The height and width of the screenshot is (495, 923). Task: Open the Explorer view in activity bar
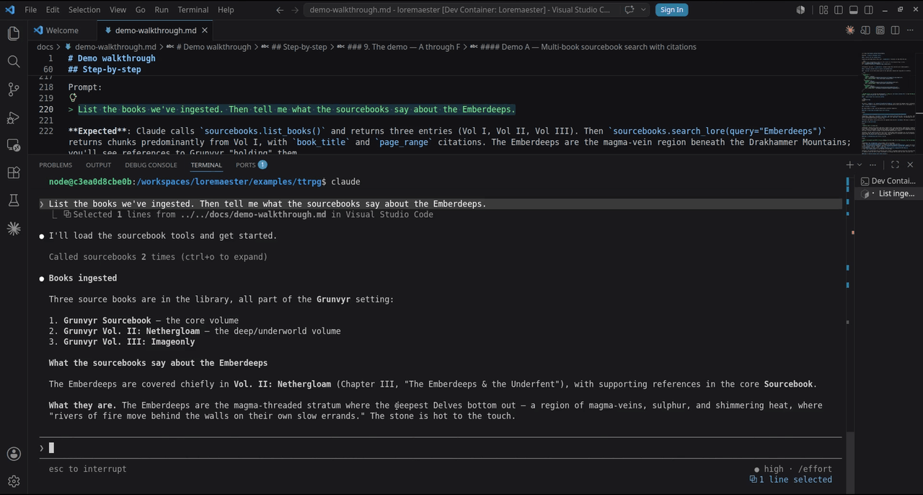click(13, 34)
